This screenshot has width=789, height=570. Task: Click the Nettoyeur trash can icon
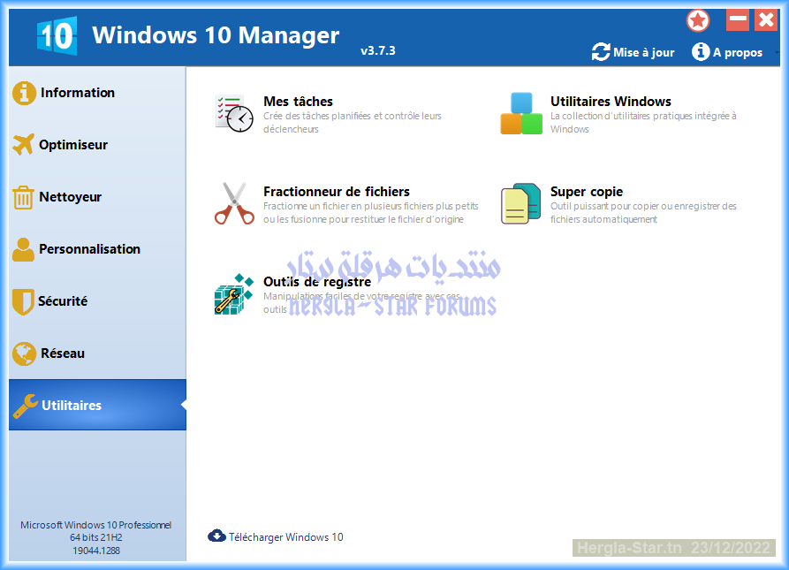click(x=23, y=197)
